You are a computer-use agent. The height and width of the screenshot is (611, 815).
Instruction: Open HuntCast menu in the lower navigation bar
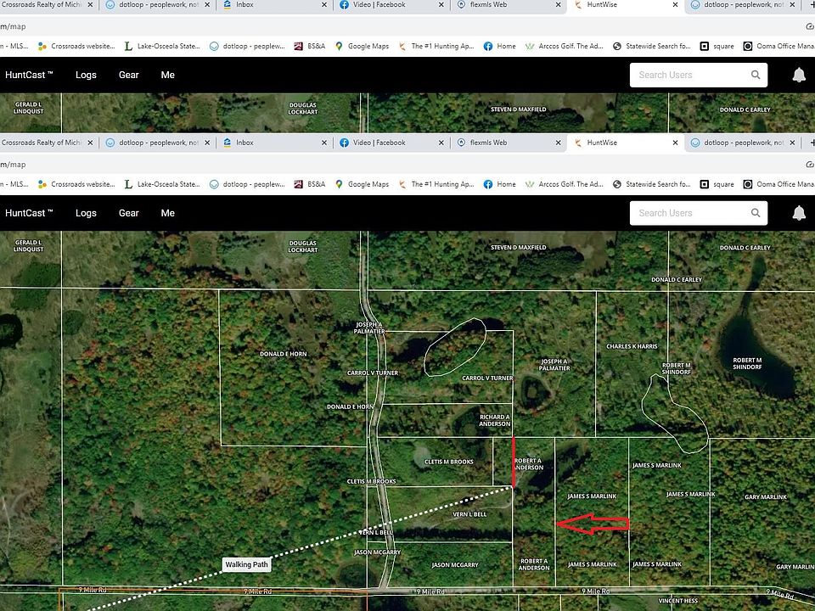[29, 213]
